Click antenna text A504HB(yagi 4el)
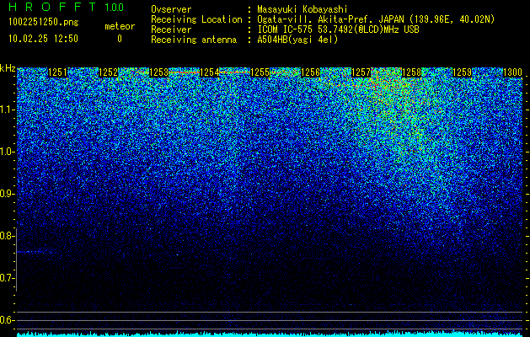The height and width of the screenshot is (337, 530). pyautogui.click(x=297, y=40)
